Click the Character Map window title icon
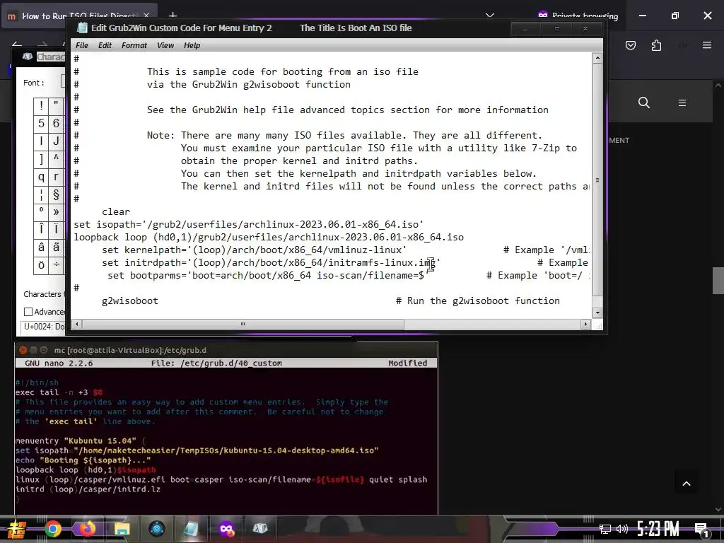The width and height of the screenshot is (724, 543). pyautogui.click(x=28, y=57)
